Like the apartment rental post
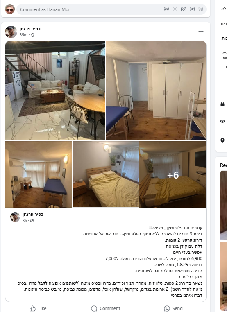 click(x=38, y=308)
